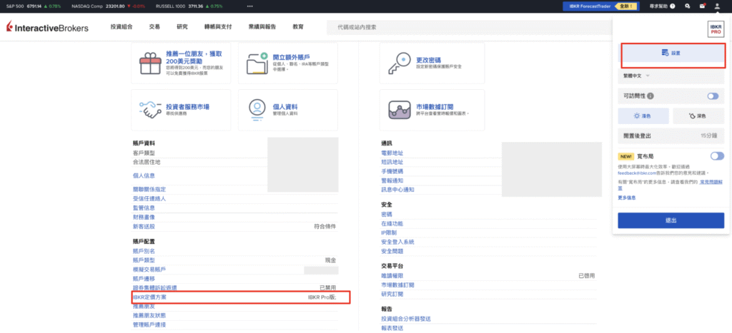Click the 已啟用 status text
The height and width of the screenshot is (333, 732).
tap(587, 276)
